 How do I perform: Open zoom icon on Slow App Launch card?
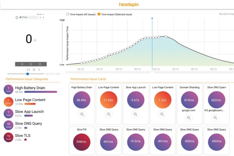pos(135,114)
